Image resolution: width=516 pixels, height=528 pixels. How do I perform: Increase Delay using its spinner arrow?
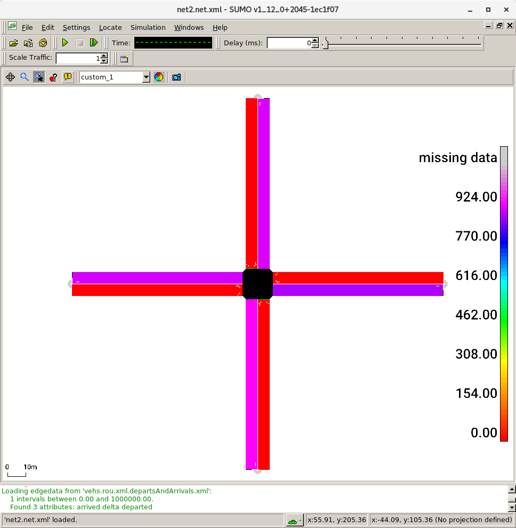314,40
